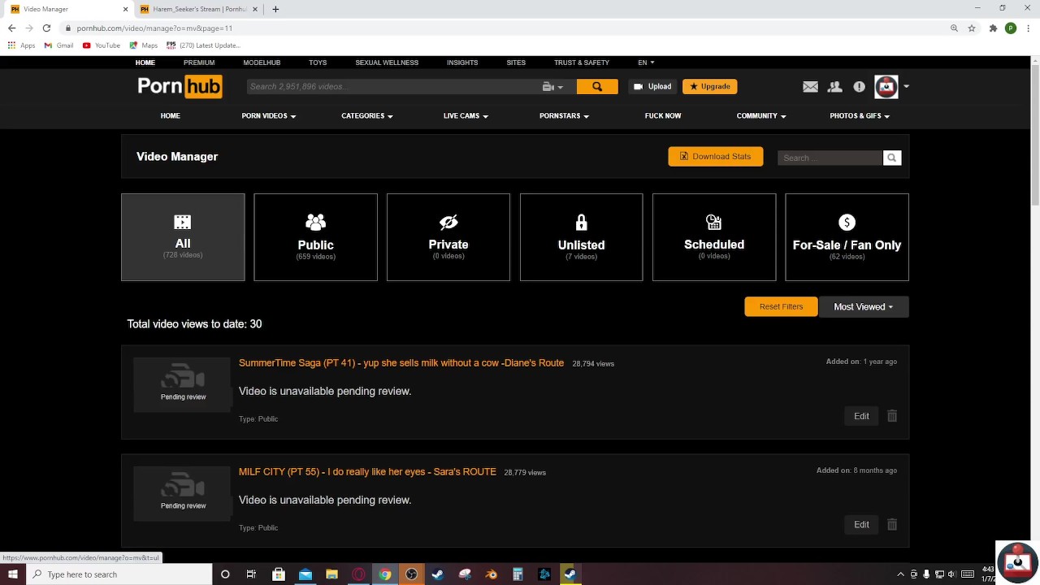Screen dimensions: 1040x585
Task: Switch to Harem_Seeker's Stream browser tab
Action: point(199,9)
